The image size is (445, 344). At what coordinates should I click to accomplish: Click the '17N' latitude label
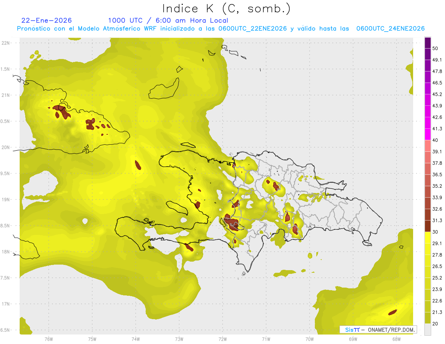pos(6,304)
